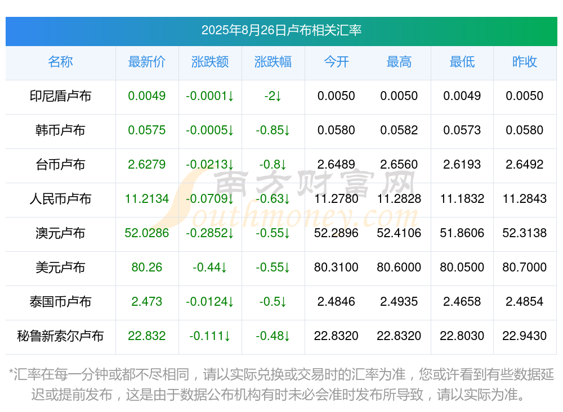Click latest price 22.832 for 秘鲁新索尔卢布
Screen dimensions: 563x412
147,336
